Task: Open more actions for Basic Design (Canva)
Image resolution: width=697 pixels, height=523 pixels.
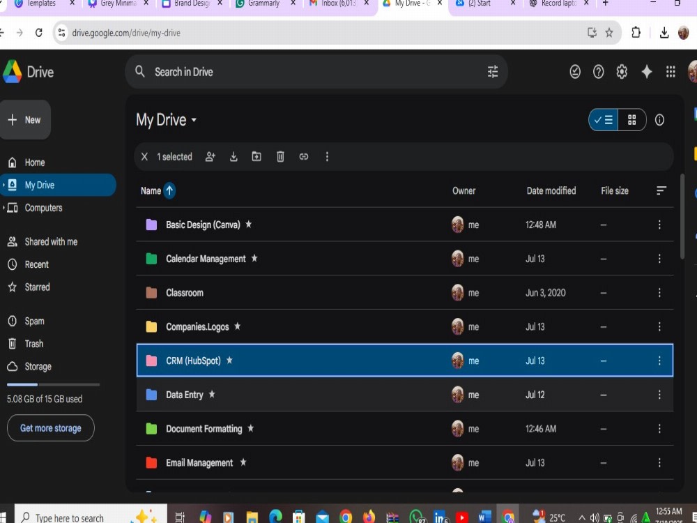Action: point(659,225)
